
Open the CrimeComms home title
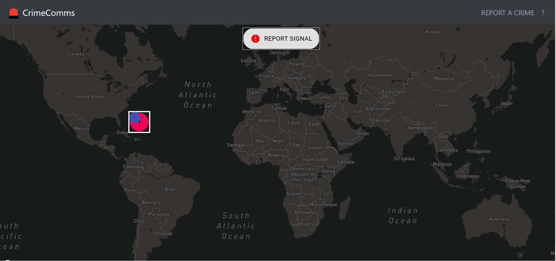[x=49, y=13]
